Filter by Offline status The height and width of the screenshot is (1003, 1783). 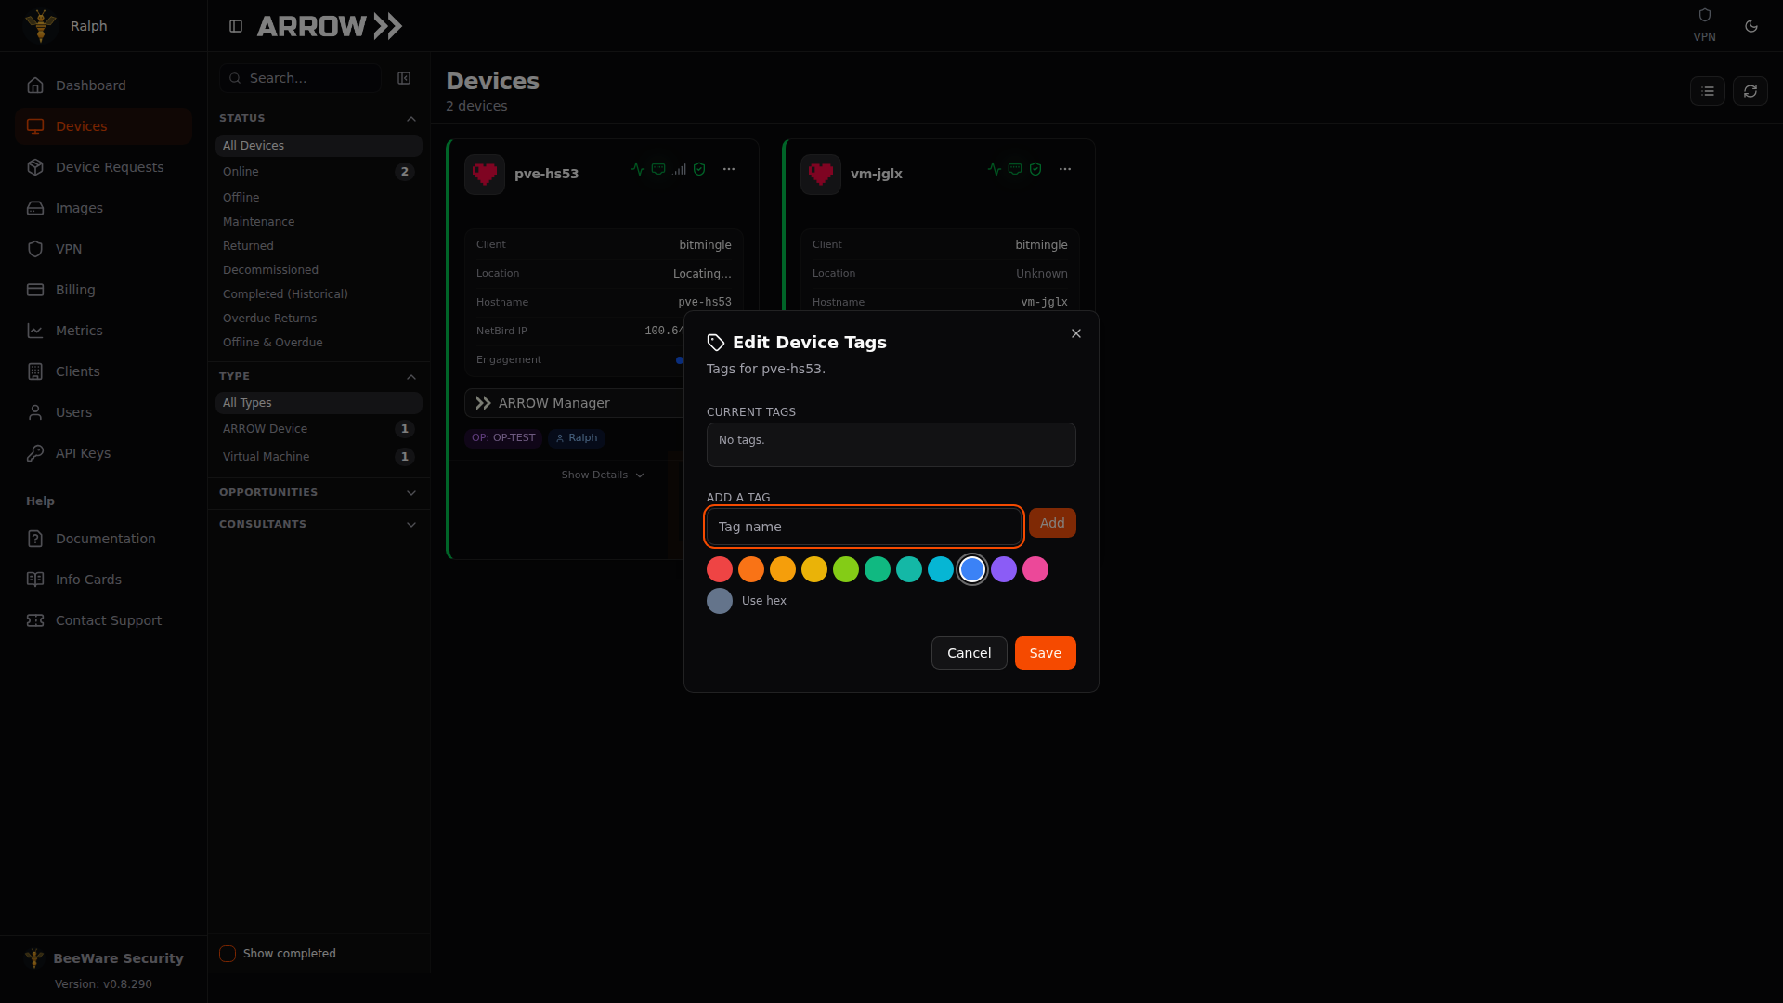coord(319,198)
